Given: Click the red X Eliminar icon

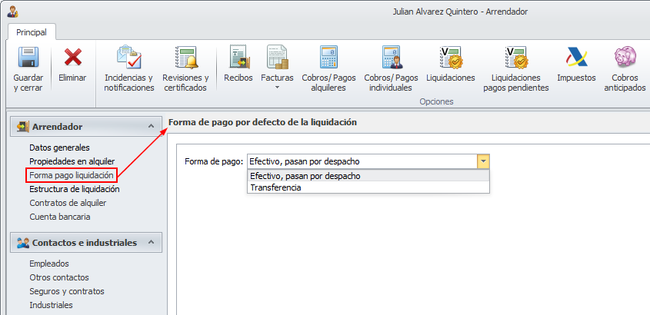Looking at the screenshot, I should point(72,57).
